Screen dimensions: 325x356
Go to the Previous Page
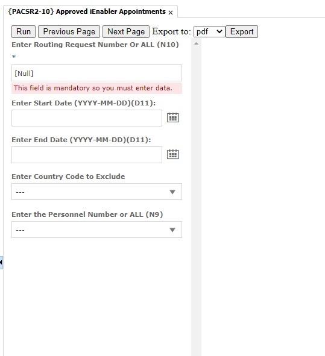69,31
